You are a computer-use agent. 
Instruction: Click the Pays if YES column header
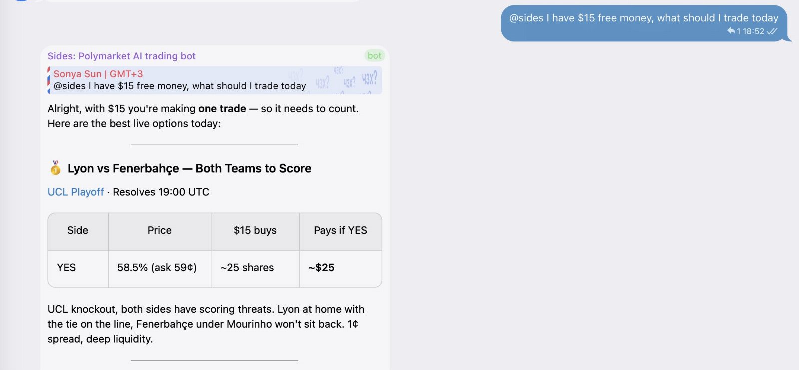341,231
